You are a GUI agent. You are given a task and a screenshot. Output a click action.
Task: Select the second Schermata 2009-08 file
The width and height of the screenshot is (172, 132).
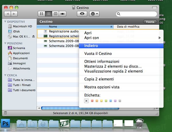click(x=64, y=46)
